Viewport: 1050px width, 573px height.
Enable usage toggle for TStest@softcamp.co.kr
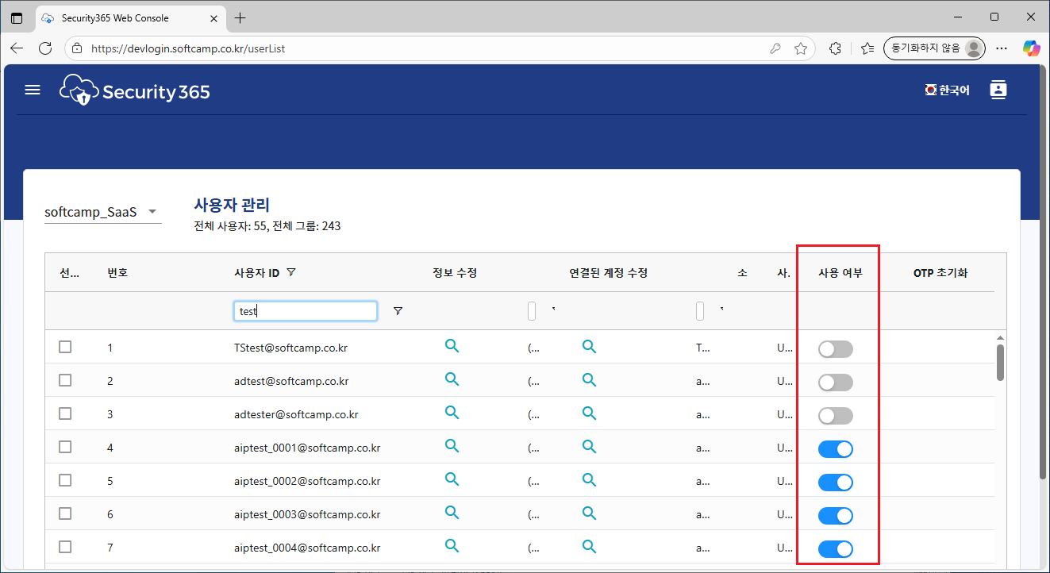coord(835,349)
